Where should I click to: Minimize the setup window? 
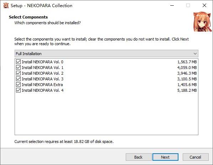[172, 6]
